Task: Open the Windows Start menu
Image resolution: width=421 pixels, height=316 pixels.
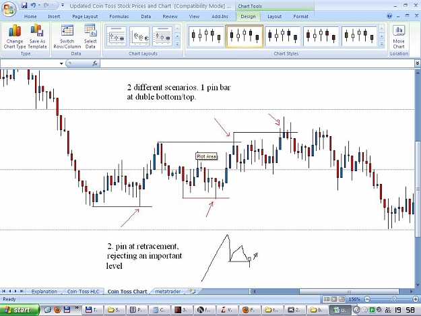Action: pos(19,310)
